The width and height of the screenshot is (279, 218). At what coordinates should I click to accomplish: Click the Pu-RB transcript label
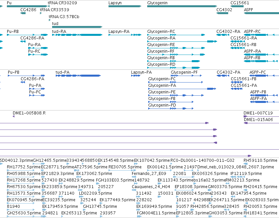pyautogui.click(x=13, y=31)
